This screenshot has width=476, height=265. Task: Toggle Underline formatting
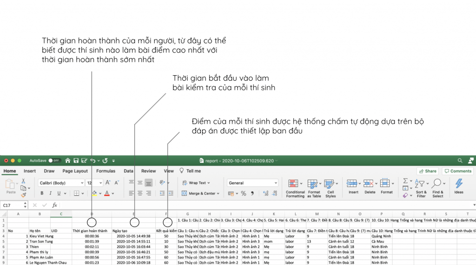[59, 193]
